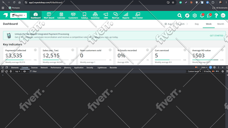228x128 pixels.
Task: Toggle the DevTools device toolbar
Action: tap(7, 67)
